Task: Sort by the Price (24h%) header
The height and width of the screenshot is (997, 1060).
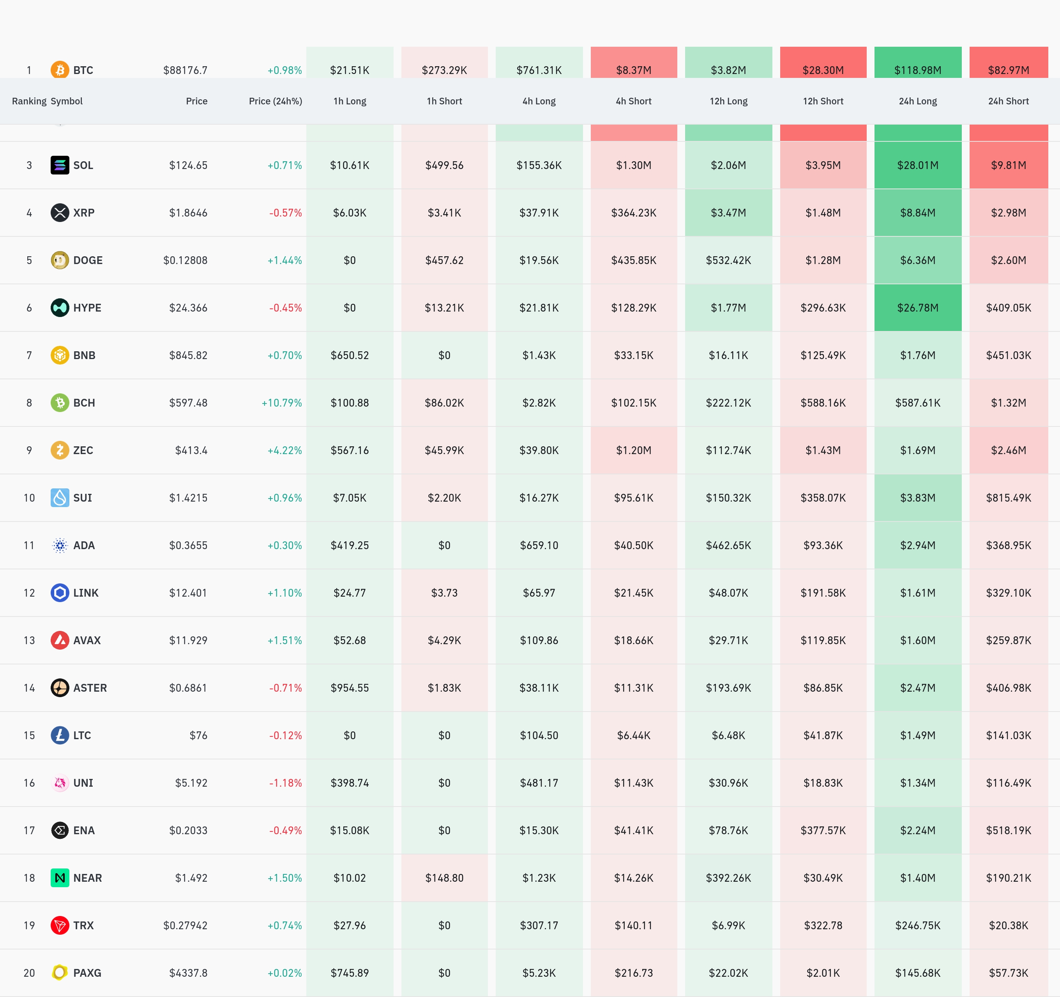Action: coord(275,101)
